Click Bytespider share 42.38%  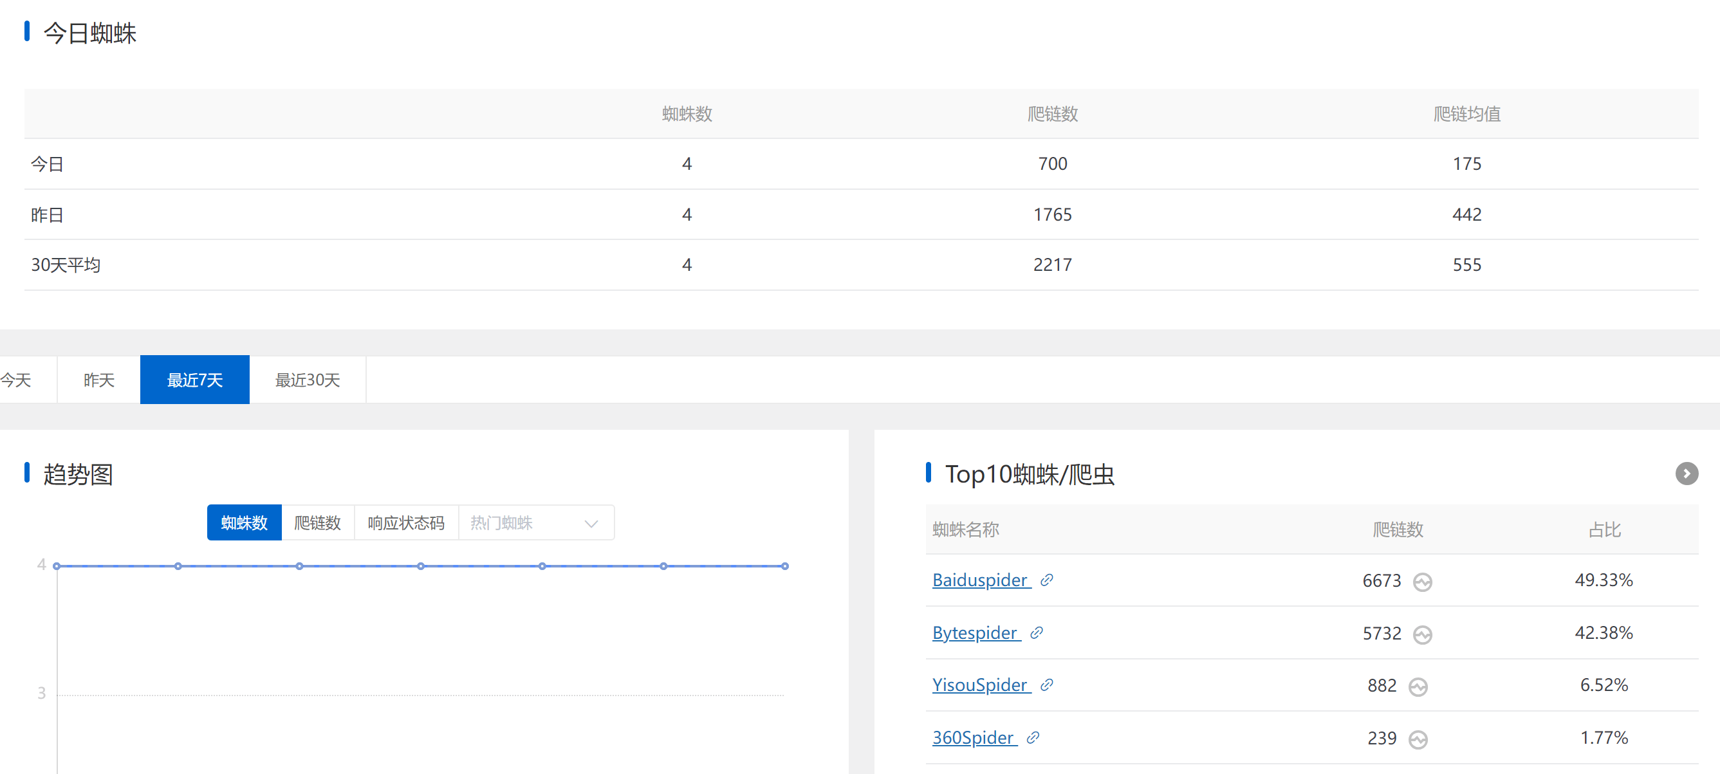click(x=1604, y=632)
